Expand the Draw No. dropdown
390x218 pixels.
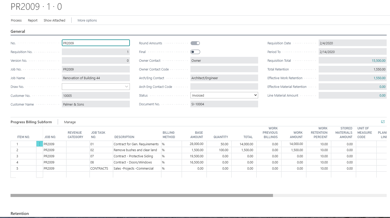(x=127, y=86)
